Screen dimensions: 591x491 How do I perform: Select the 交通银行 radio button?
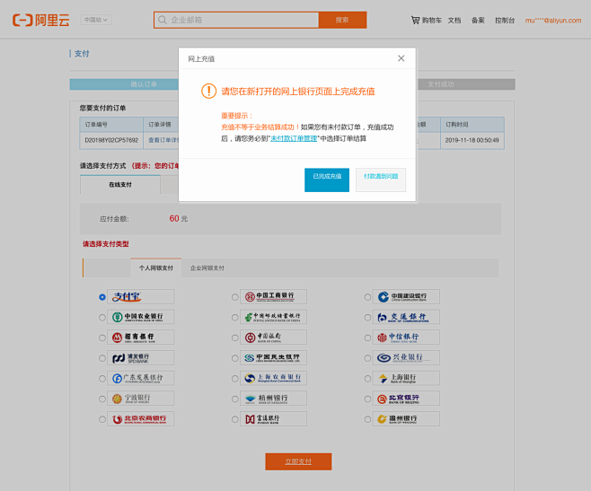(x=368, y=318)
